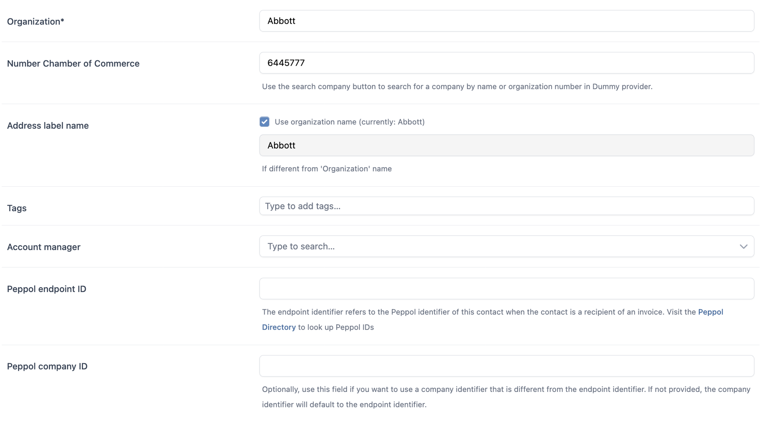This screenshot has width=762, height=428.
Task: Click 'Use organization name (currently: Abbott)' text
Action: pos(350,122)
